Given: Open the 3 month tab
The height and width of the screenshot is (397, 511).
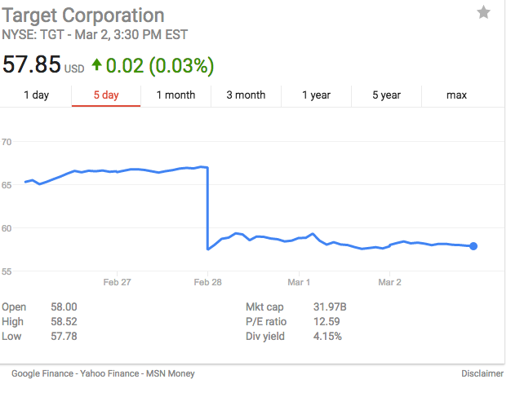Looking at the screenshot, I should pos(246,95).
